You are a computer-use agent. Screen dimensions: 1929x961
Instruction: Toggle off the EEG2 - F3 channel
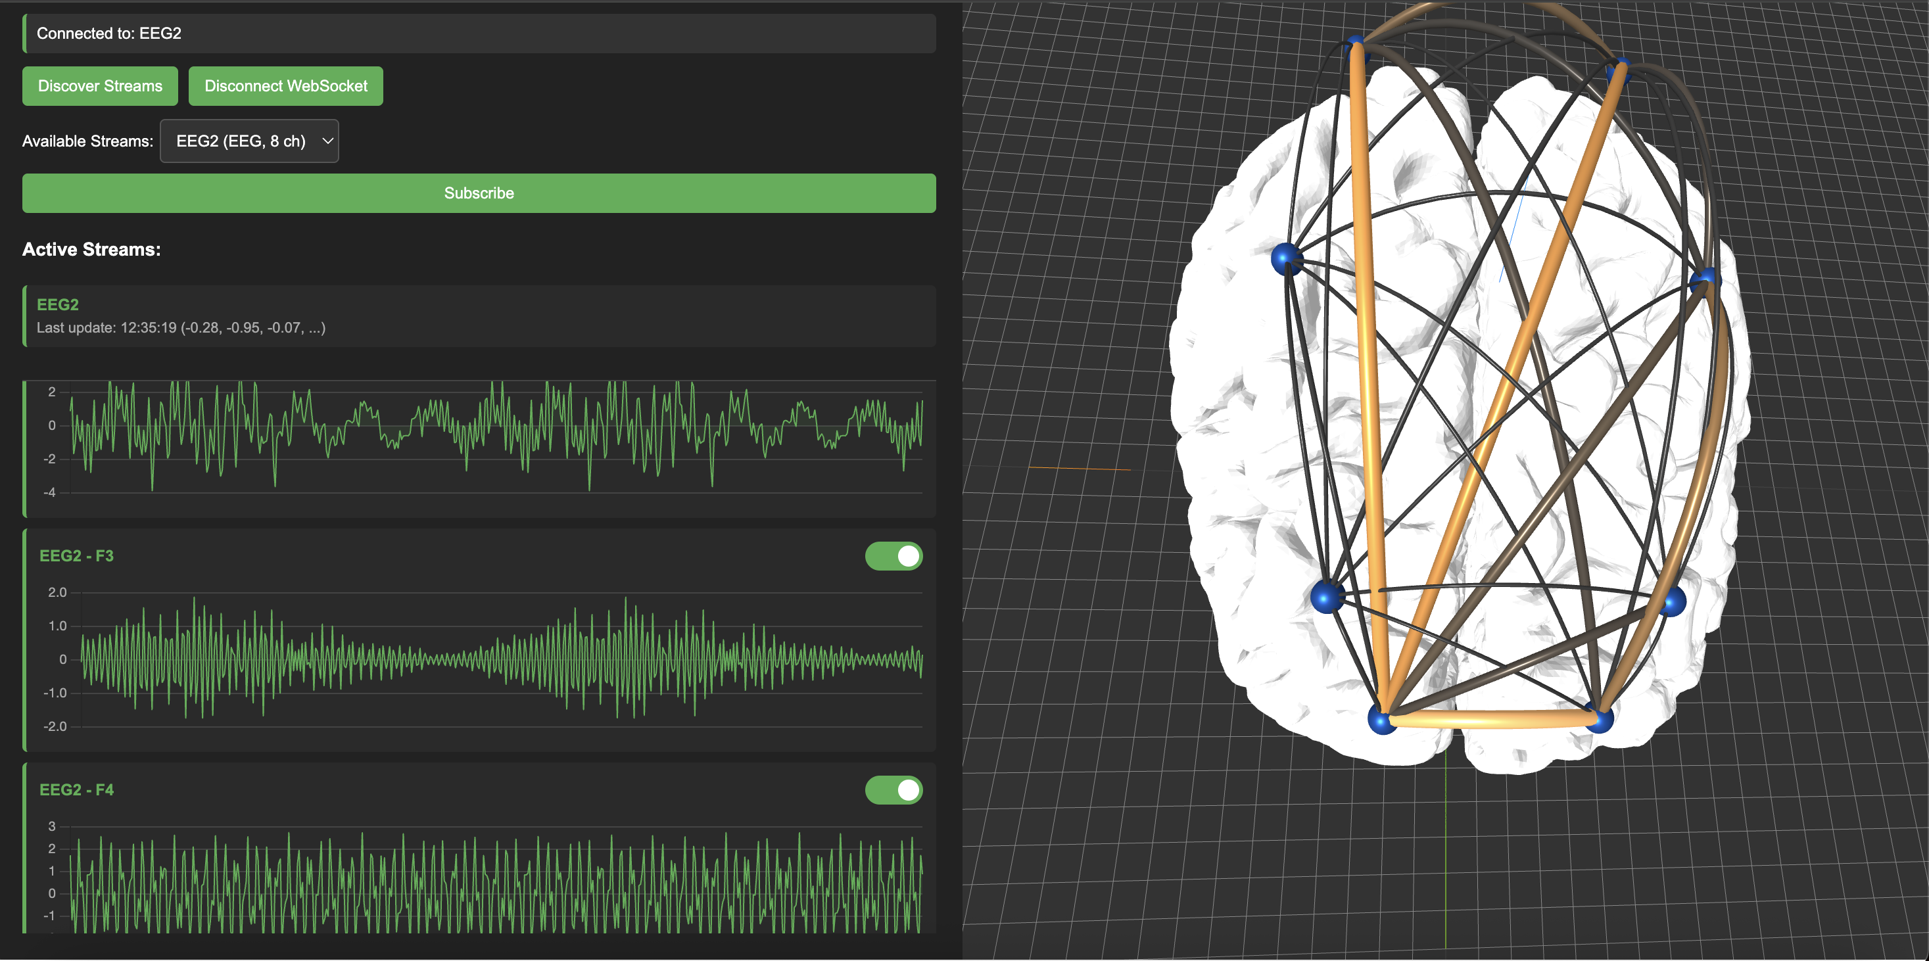[893, 555]
